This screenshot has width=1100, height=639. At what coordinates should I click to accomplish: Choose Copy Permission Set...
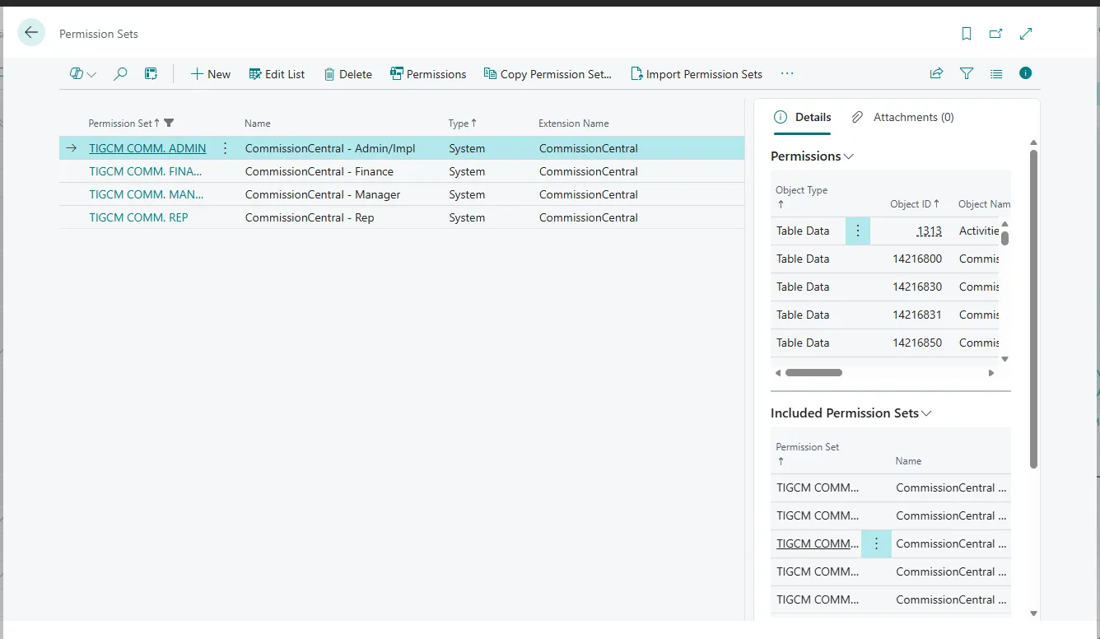[x=548, y=74]
